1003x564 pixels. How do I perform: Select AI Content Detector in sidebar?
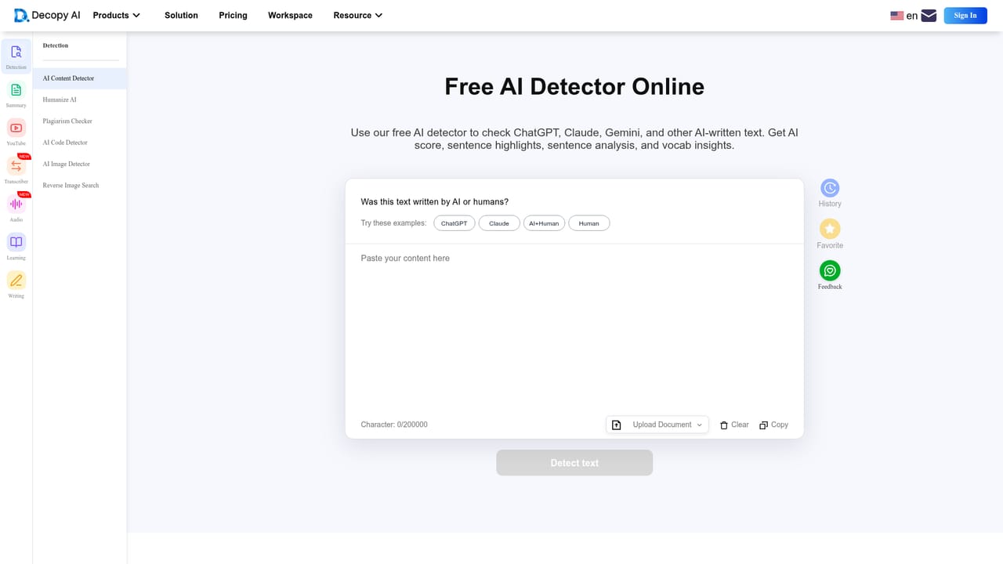(80, 78)
